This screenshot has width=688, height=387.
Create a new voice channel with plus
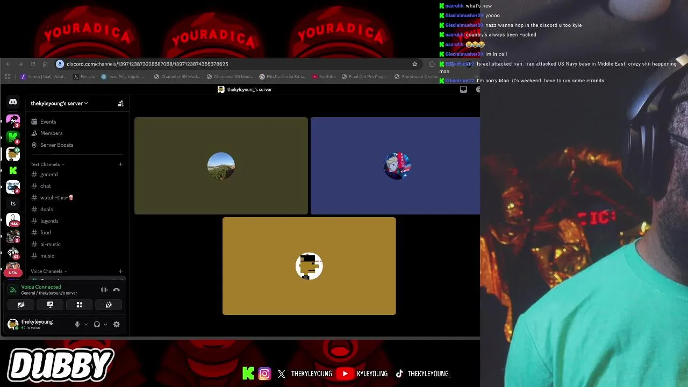[x=120, y=271]
